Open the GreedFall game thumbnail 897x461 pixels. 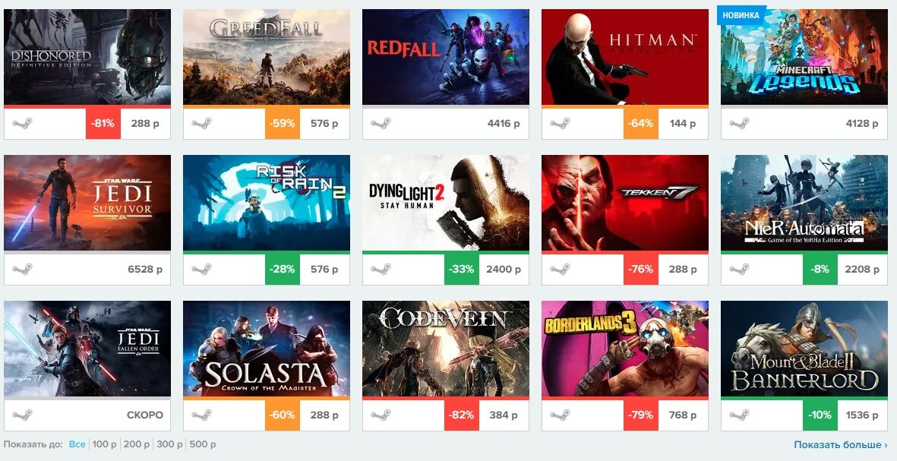pos(267,57)
